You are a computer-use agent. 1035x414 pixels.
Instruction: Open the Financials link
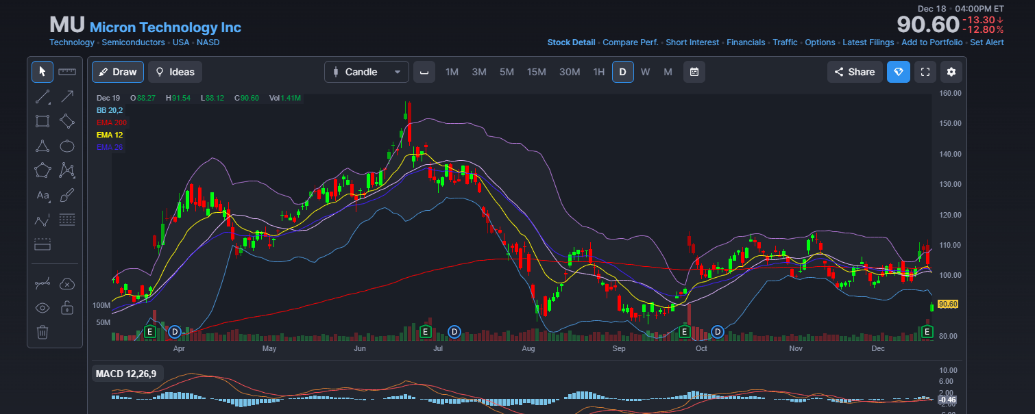(746, 42)
